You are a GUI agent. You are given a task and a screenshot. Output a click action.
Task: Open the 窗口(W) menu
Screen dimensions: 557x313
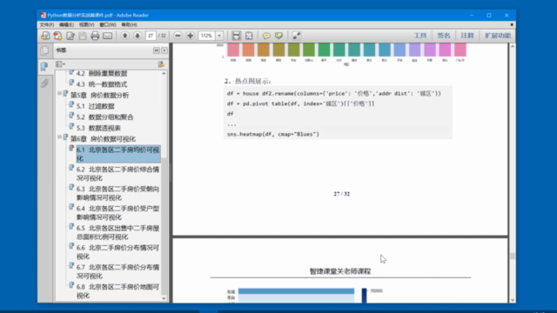tap(108, 24)
